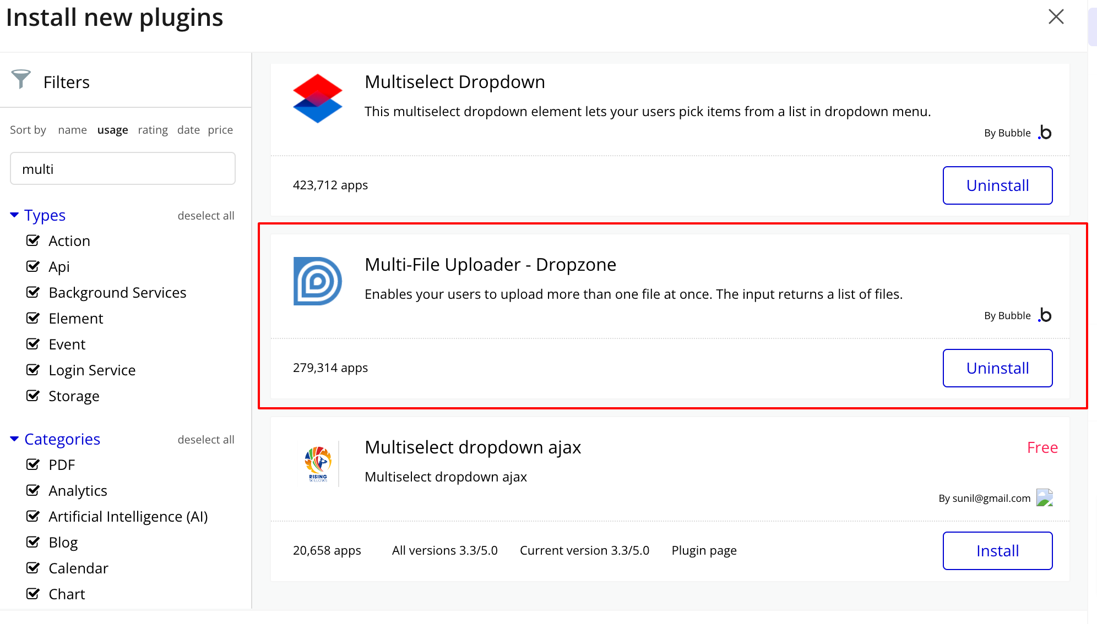Open the Plugin page link
The height and width of the screenshot is (624, 1097).
click(x=704, y=551)
